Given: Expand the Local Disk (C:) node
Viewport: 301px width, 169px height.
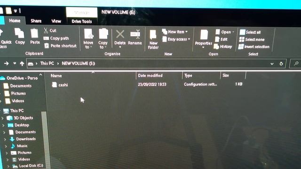Looking at the screenshot, I should tap(8, 166).
